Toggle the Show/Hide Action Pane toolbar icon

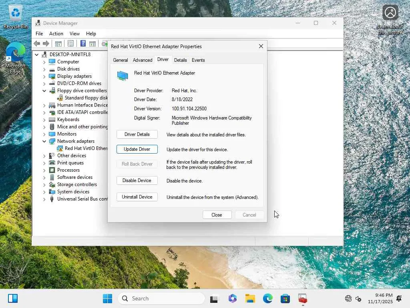[92, 43]
